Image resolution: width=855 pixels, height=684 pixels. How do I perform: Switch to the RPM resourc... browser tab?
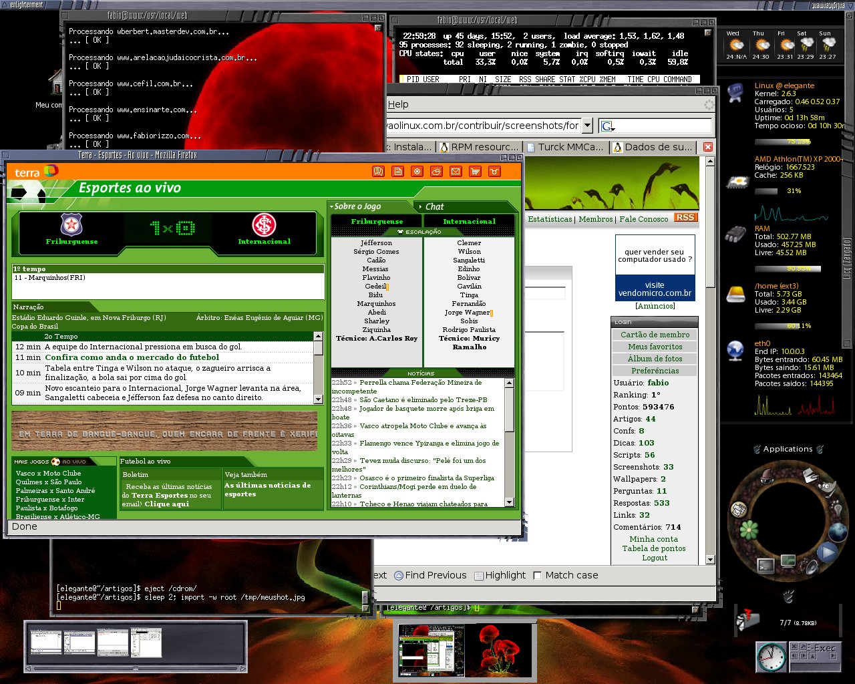pos(478,147)
